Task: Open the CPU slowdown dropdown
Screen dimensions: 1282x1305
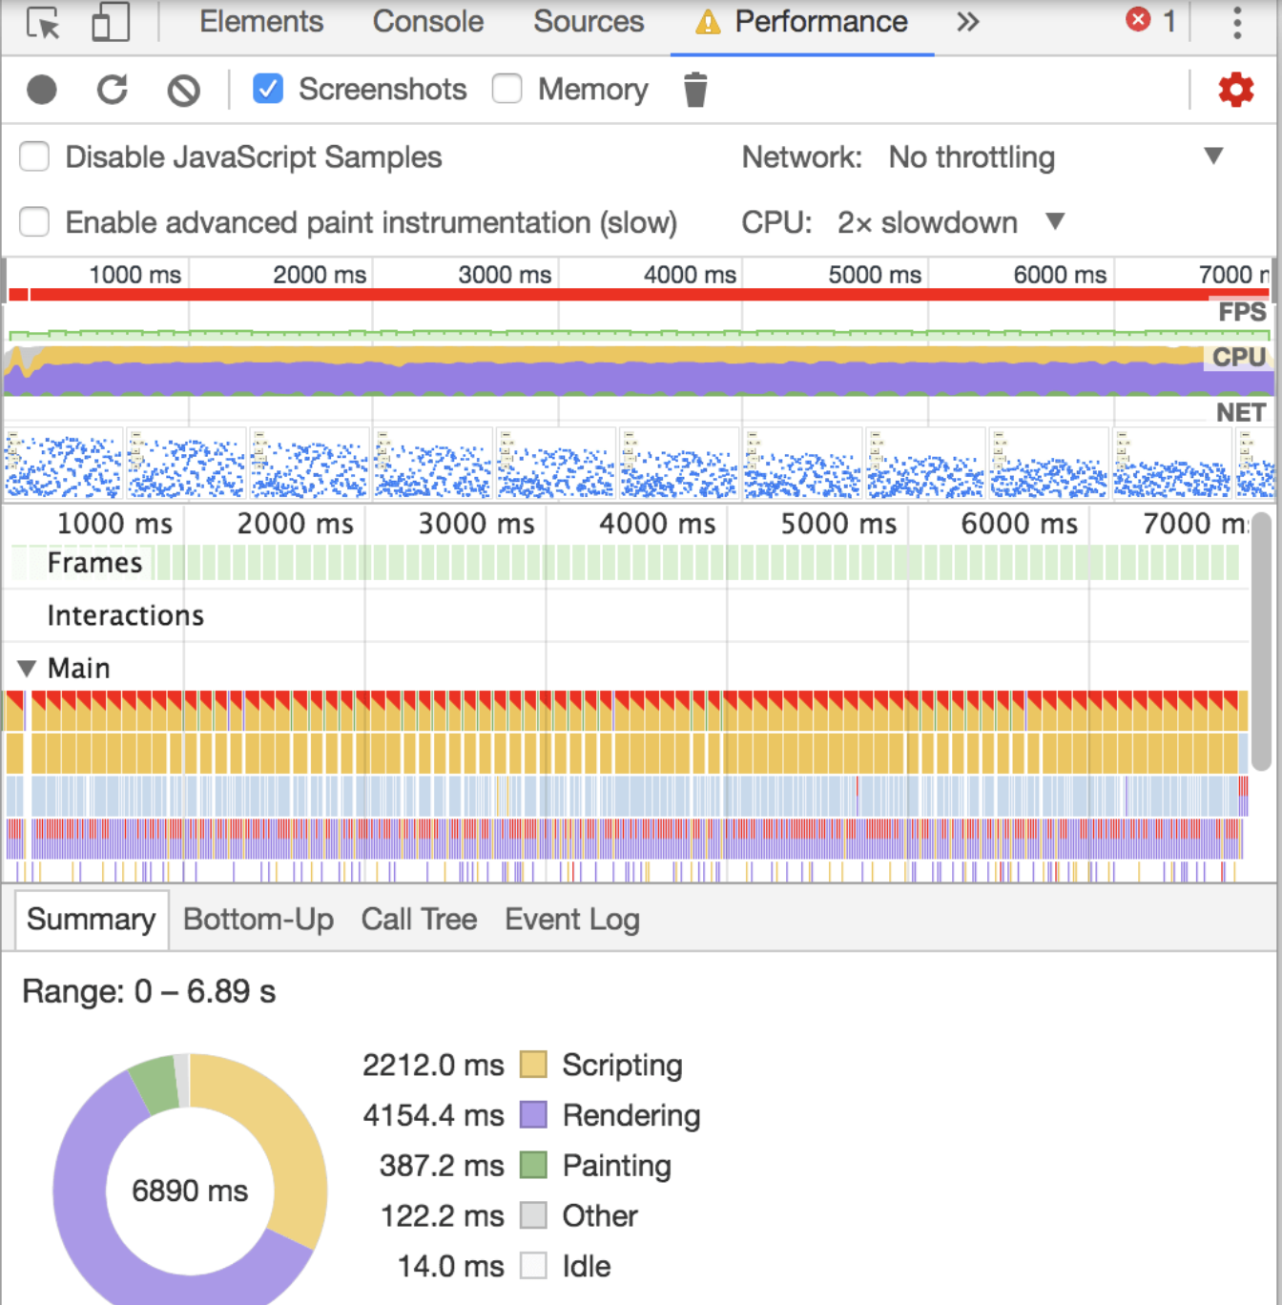Action: 950,222
